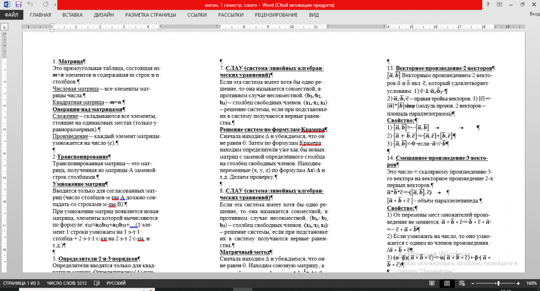Click the heading 'Транспонирование'

pyautogui.click(x=83, y=157)
